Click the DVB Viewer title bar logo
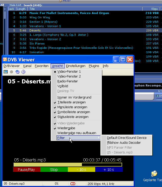This screenshot has height=187, width=162. (x=5, y=60)
